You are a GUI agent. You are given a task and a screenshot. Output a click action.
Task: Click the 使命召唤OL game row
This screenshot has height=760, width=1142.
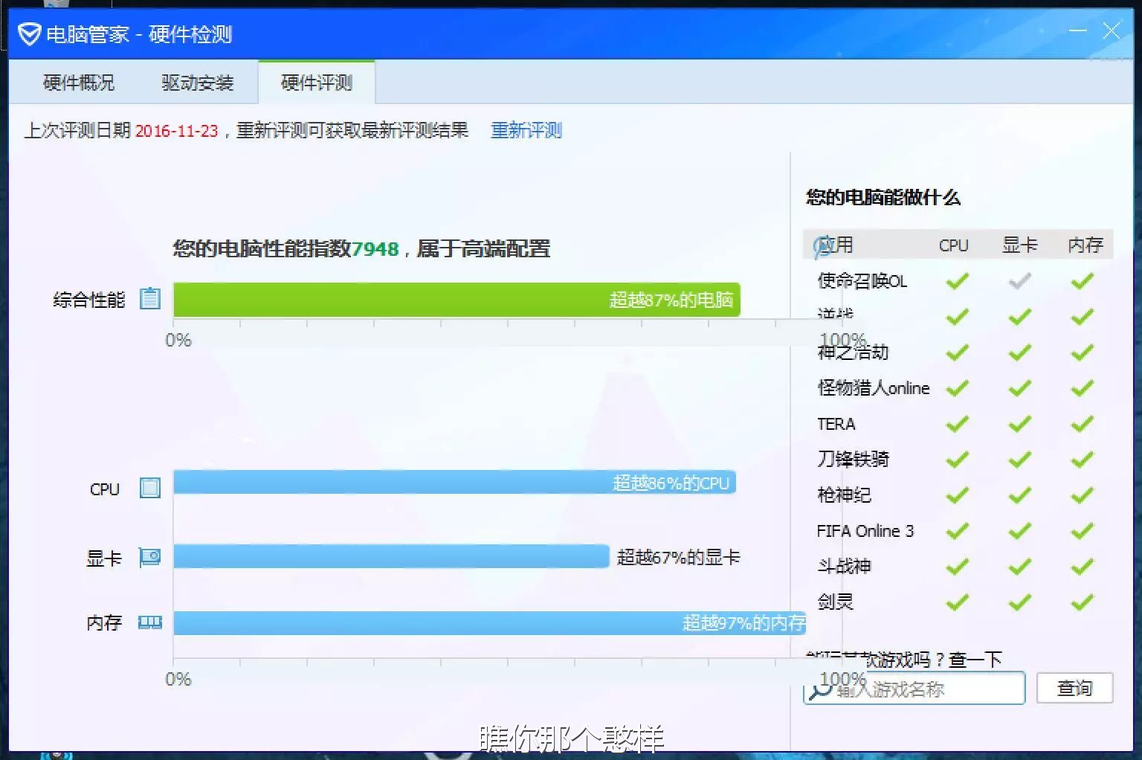coord(958,281)
